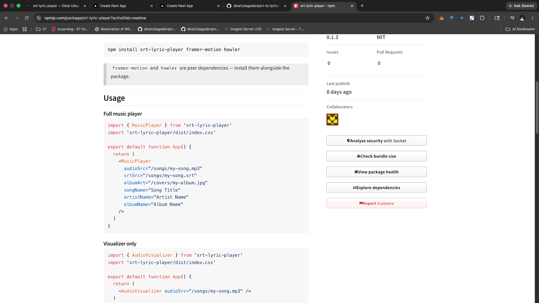View site information icon in address bar
Image resolution: width=539 pixels, height=303 pixels.
click(x=39, y=18)
